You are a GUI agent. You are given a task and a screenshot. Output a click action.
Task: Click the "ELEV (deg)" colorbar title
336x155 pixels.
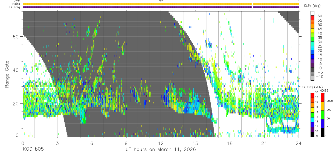312,6
